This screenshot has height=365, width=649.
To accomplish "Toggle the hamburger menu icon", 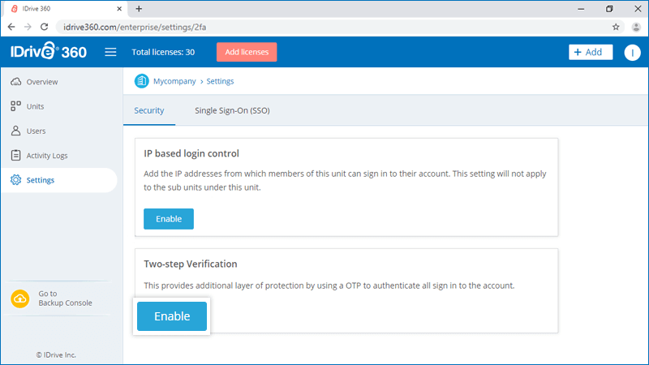I will (110, 52).
